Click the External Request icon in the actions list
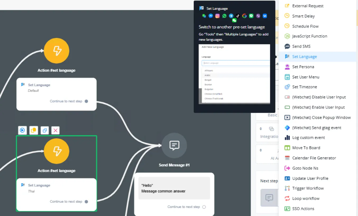 click(x=287, y=6)
